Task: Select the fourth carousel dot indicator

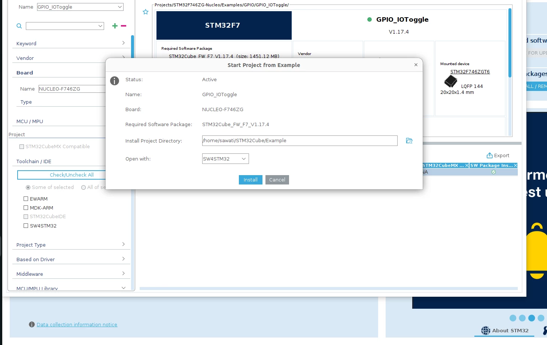Action: click(541, 318)
